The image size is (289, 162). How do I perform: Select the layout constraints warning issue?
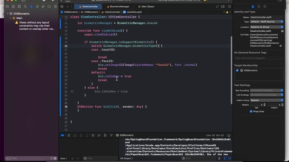click(x=35, y=26)
